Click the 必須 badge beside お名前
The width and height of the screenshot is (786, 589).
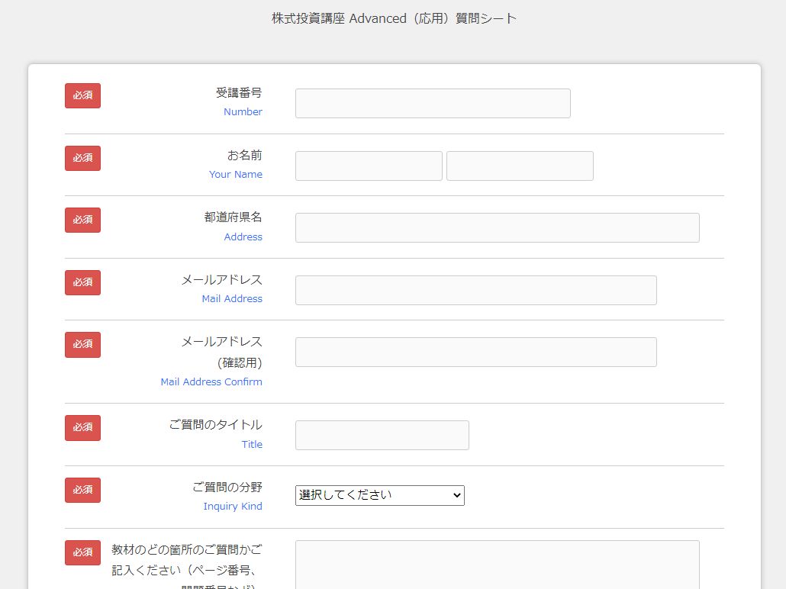82,159
